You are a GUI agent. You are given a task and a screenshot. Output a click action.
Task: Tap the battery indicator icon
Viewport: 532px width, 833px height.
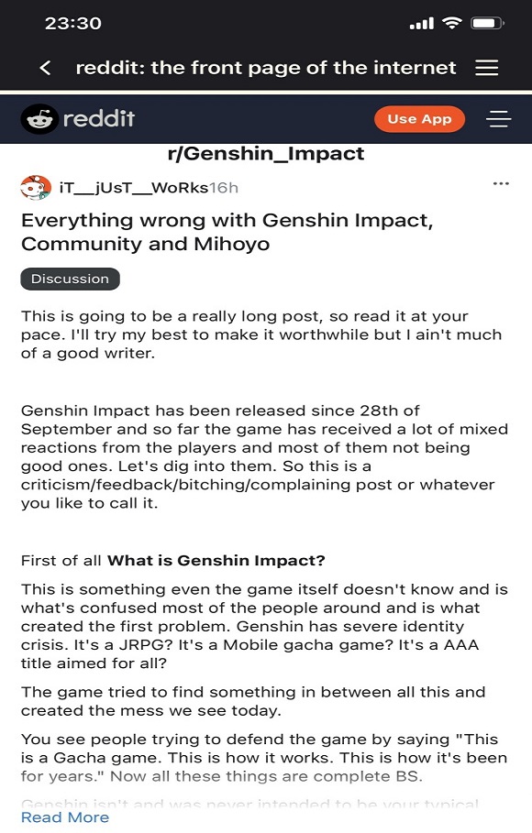pyautogui.click(x=487, y=23)
